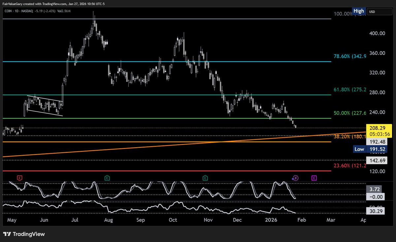The height and width of the screenshot is (242, 396).
Task: Click the 400.00 price axis label
Action: 377,33
